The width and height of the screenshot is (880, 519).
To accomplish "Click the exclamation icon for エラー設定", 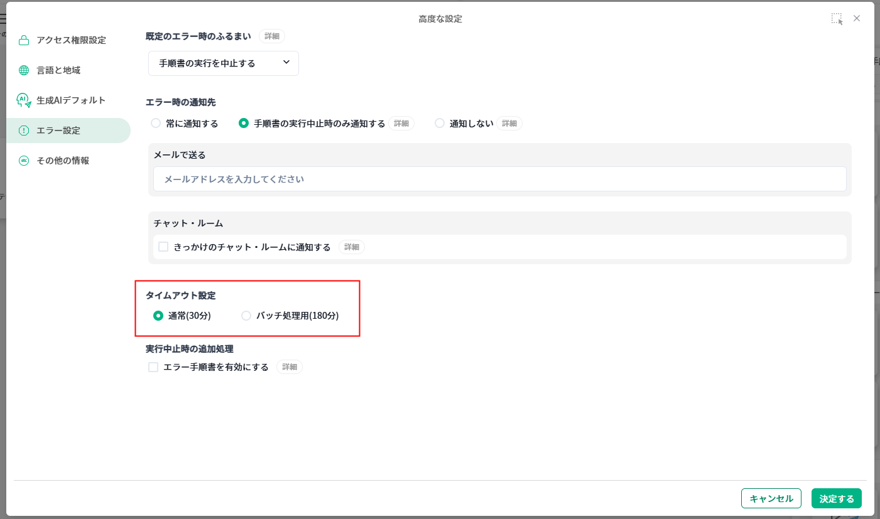I will pos(24,131).
